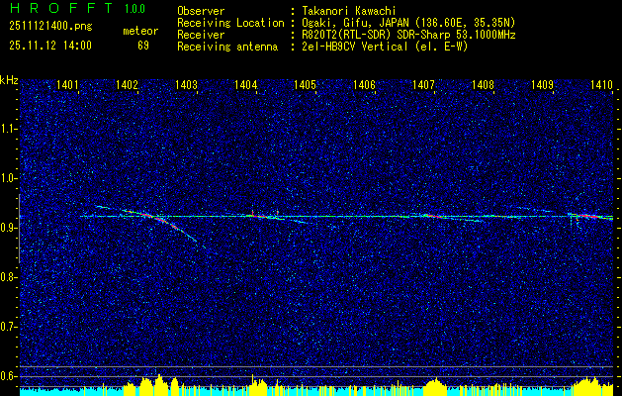Click the Receiver field label
This screenshot has height=396, width=622.
coord(201,35)
